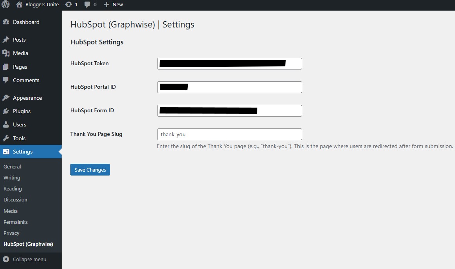Screen dimensions: 455x269
Task: Open the New content menu label
Action: (x=117, y=5)
